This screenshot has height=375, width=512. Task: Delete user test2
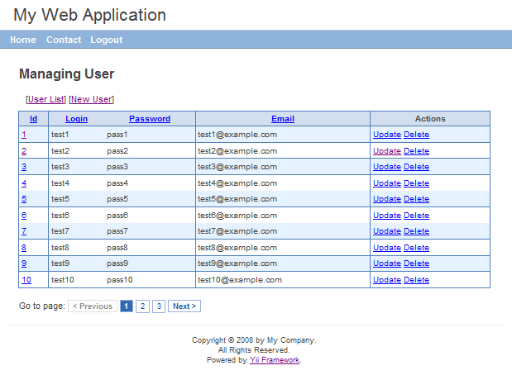[416, 151]
